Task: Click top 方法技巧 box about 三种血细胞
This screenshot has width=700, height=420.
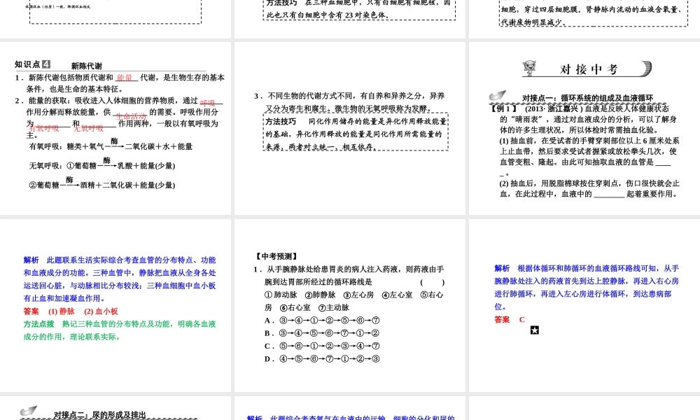Action: tap(359, 9)
